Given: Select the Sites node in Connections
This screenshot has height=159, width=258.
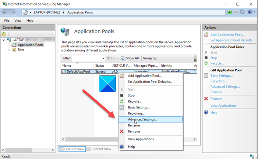Looking at the screenshot, I should coord(21,50).
